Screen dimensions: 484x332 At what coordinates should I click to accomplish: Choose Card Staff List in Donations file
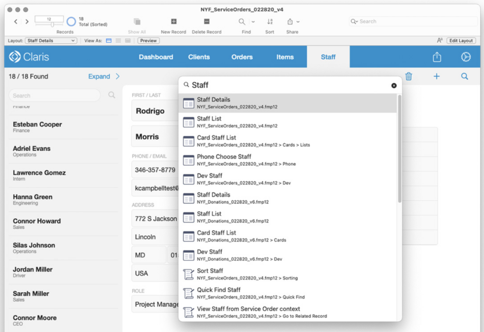(288, 236)
